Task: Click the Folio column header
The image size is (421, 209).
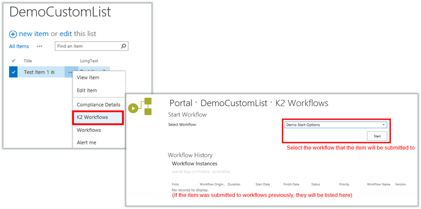Action: click(x=175, y=184)
